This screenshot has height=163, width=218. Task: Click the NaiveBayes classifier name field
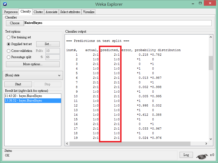click(x=118, y=23)
